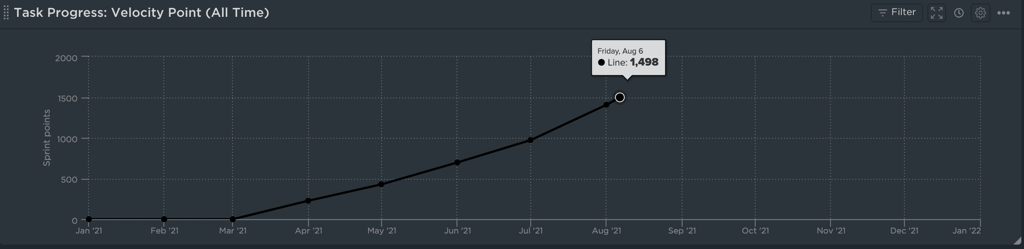Select the Feb '21 data point
The image size is (1024, 249).
(x=164, y=219)
